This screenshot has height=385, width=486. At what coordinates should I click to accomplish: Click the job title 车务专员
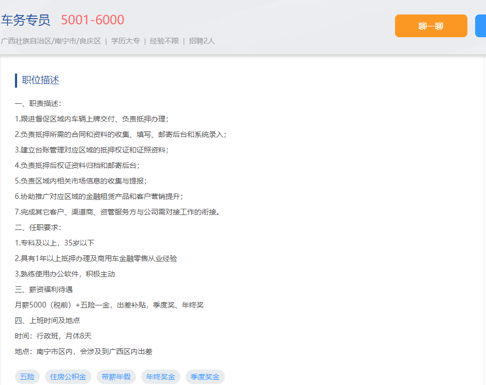pos(25,20)
